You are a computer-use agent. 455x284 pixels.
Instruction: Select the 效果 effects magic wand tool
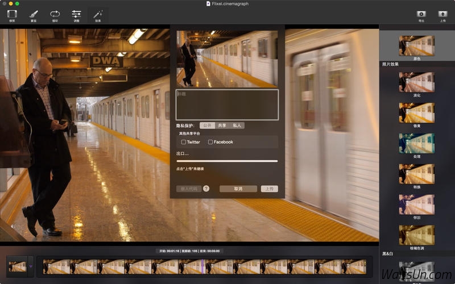[98, 14]
